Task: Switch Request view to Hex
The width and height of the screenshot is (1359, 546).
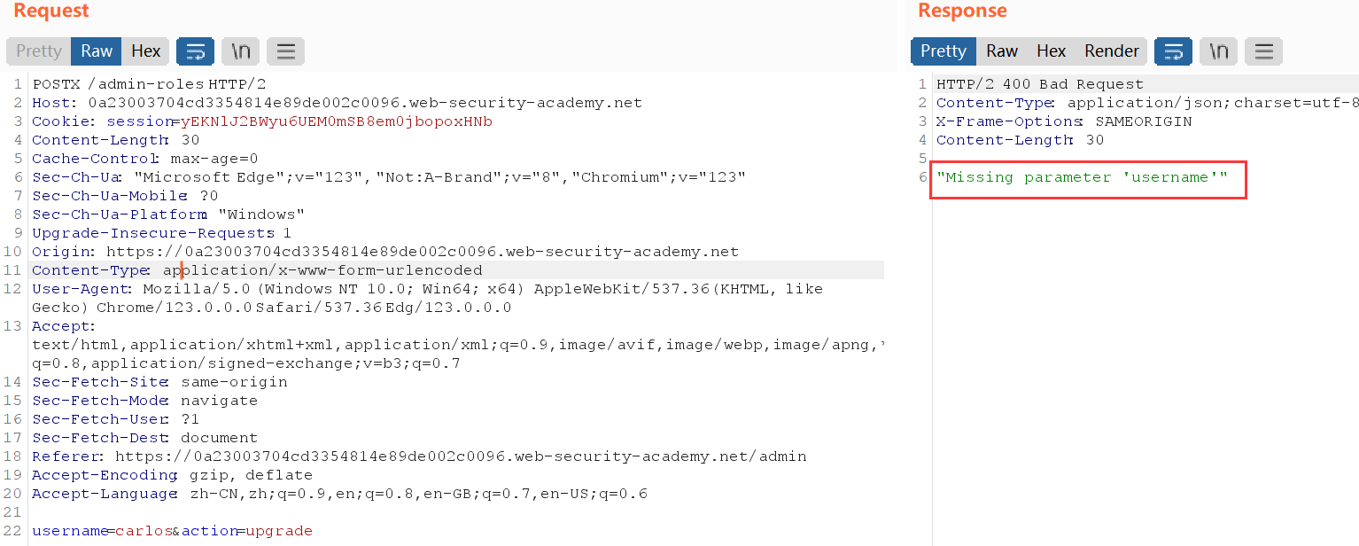Action: tap(145, 51)
